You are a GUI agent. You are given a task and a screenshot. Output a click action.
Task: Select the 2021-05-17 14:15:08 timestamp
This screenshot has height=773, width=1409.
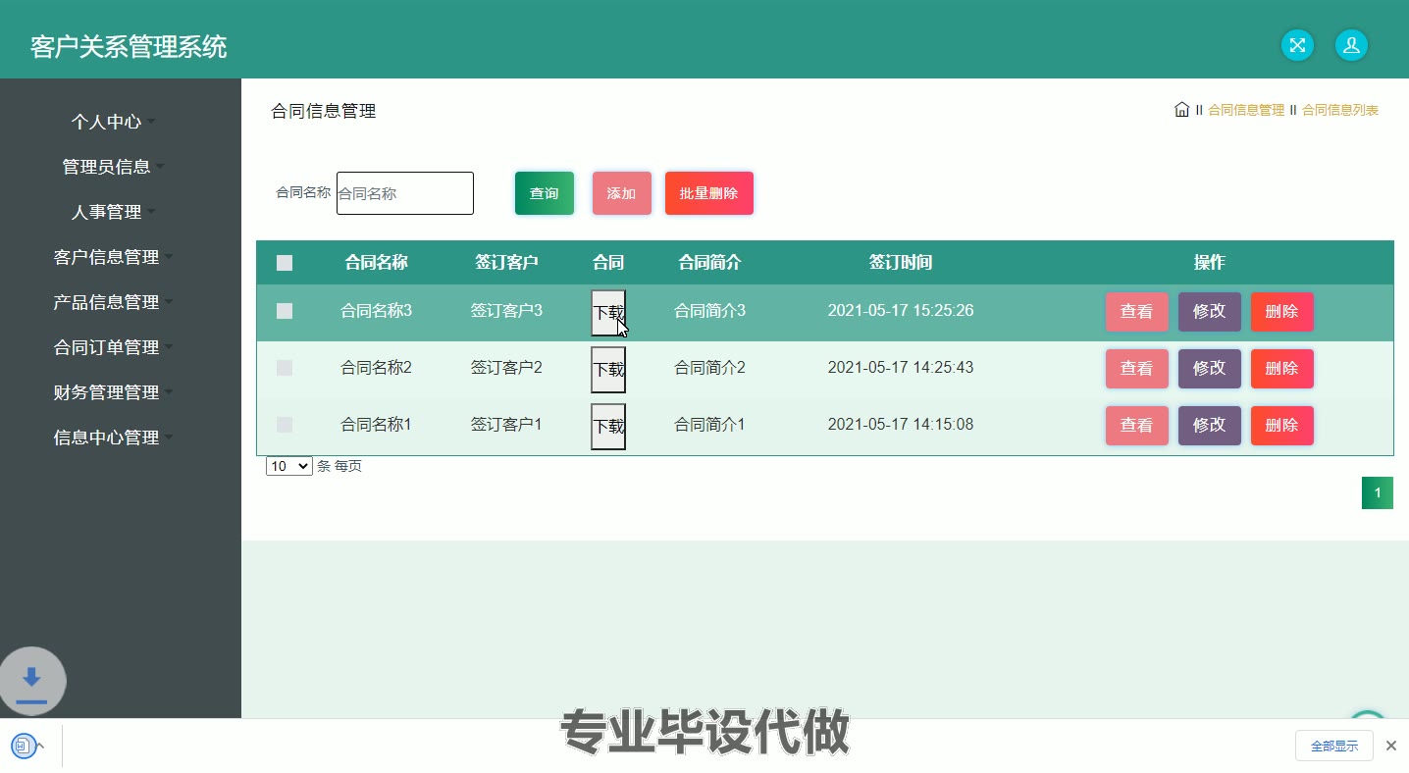[x=901, y=425]
